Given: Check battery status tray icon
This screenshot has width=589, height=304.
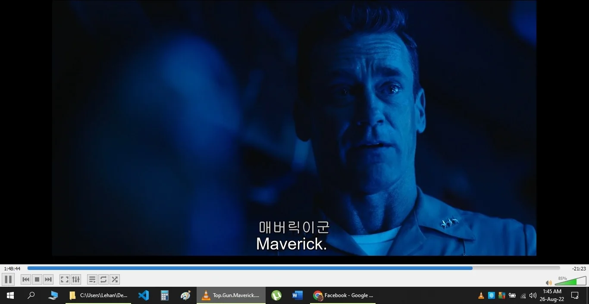Looking at the screenshot, I should coord(512,295).
